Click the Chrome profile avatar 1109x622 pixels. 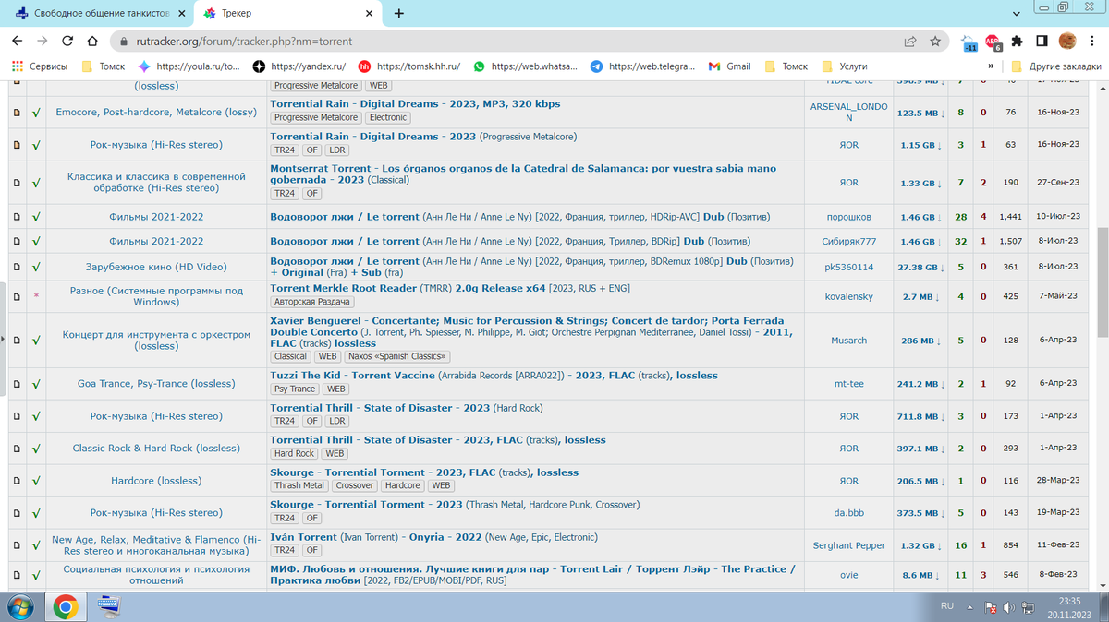point(1066,42)
